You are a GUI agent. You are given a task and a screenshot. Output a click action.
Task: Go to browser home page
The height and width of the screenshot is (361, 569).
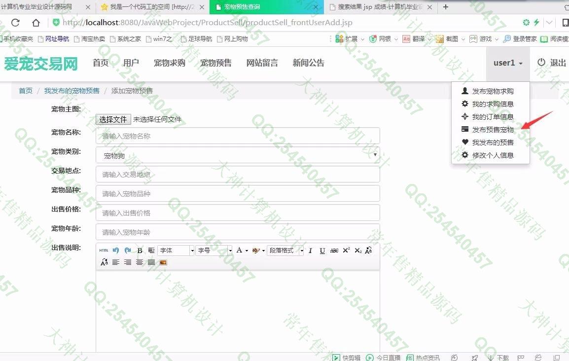36,23
